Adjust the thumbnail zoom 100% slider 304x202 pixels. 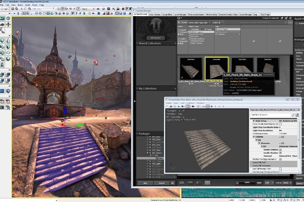tap(247, 183)
